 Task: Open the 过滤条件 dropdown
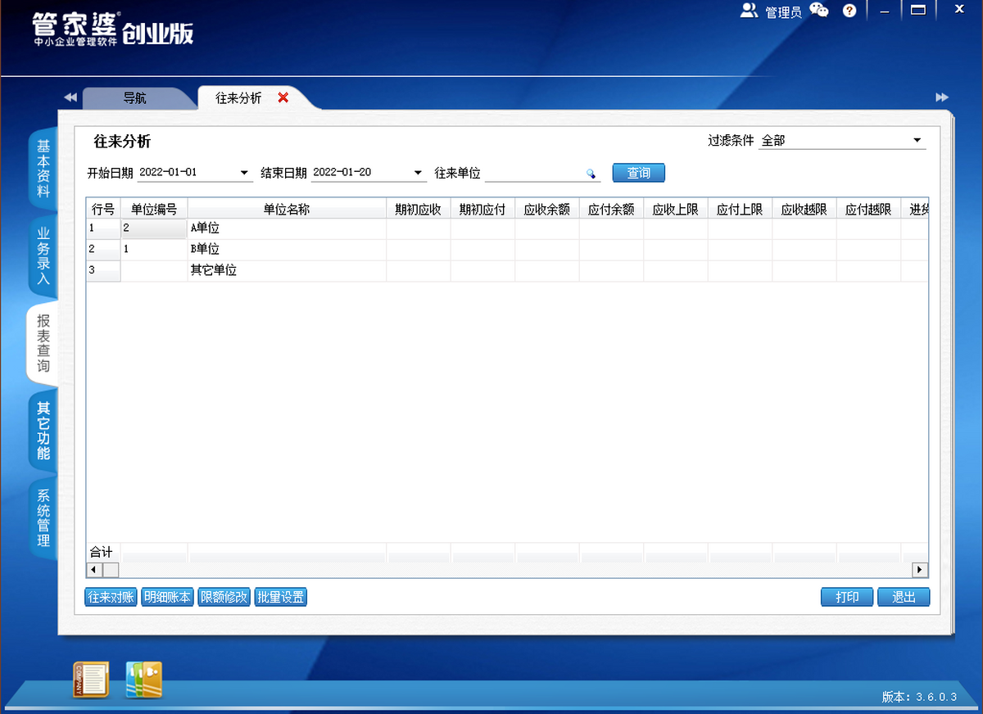tap(917, 141)
